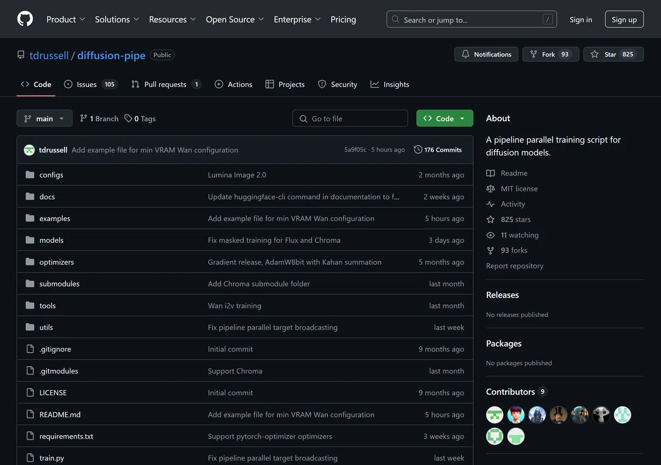Expand the Enterprise menu
Screen dimensions: 661x465
(x=297, y=19)
